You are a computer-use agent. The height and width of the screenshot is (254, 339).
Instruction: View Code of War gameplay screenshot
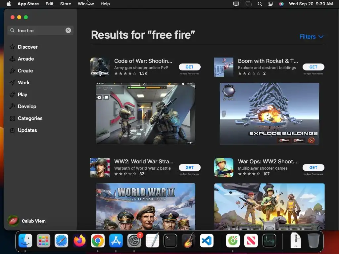[146, 114]
